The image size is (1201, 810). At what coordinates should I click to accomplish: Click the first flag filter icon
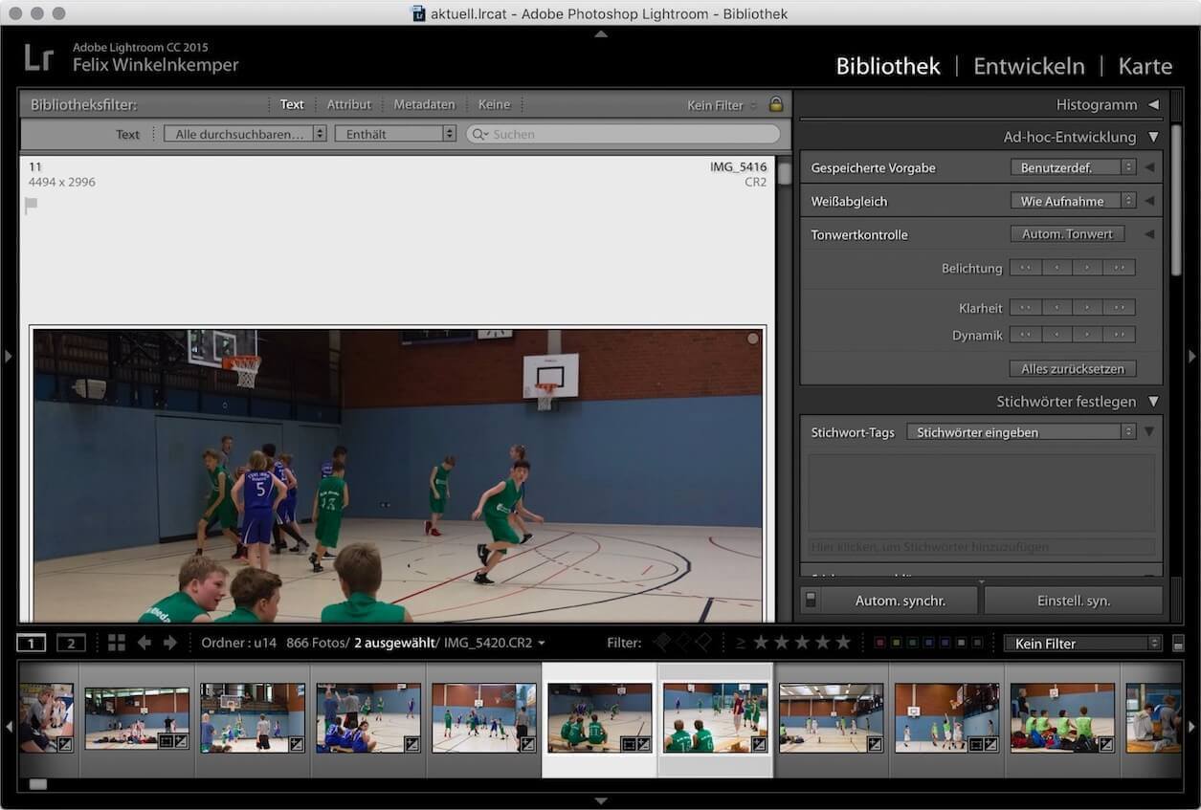point(662,643)
